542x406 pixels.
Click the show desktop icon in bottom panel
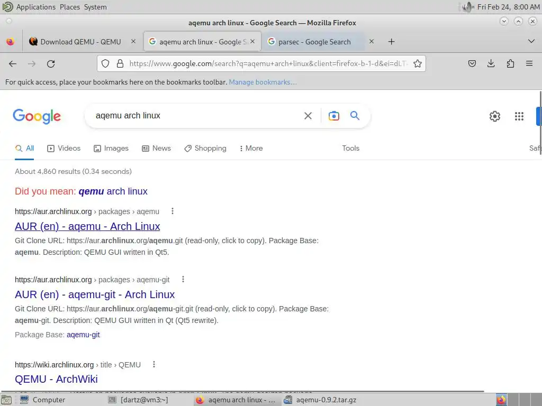pyautogui.click(x=6, y=400)
